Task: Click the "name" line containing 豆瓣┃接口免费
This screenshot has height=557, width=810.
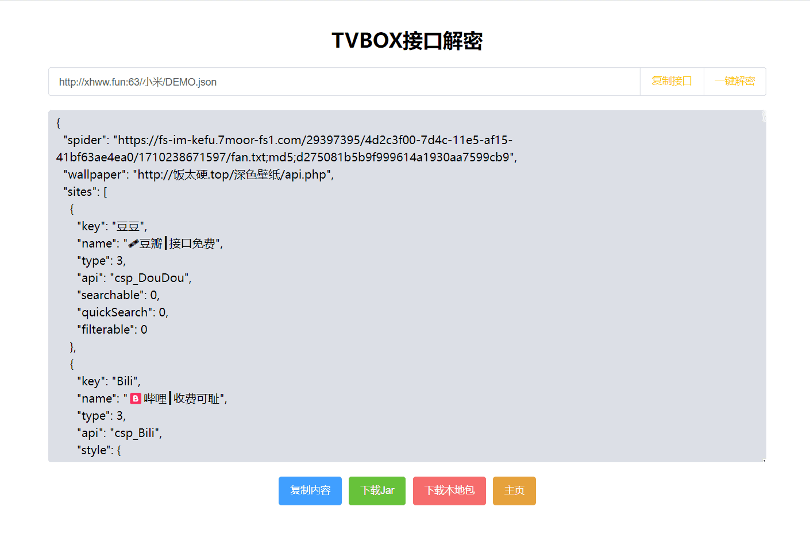Action: [150, 243]
